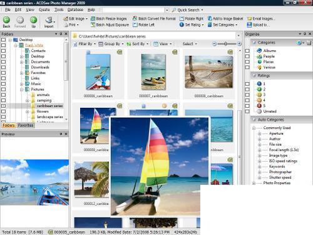This screenshot has width=313, height=235.
Task: Select the Various category icon
Action: [x=259, y=67]
